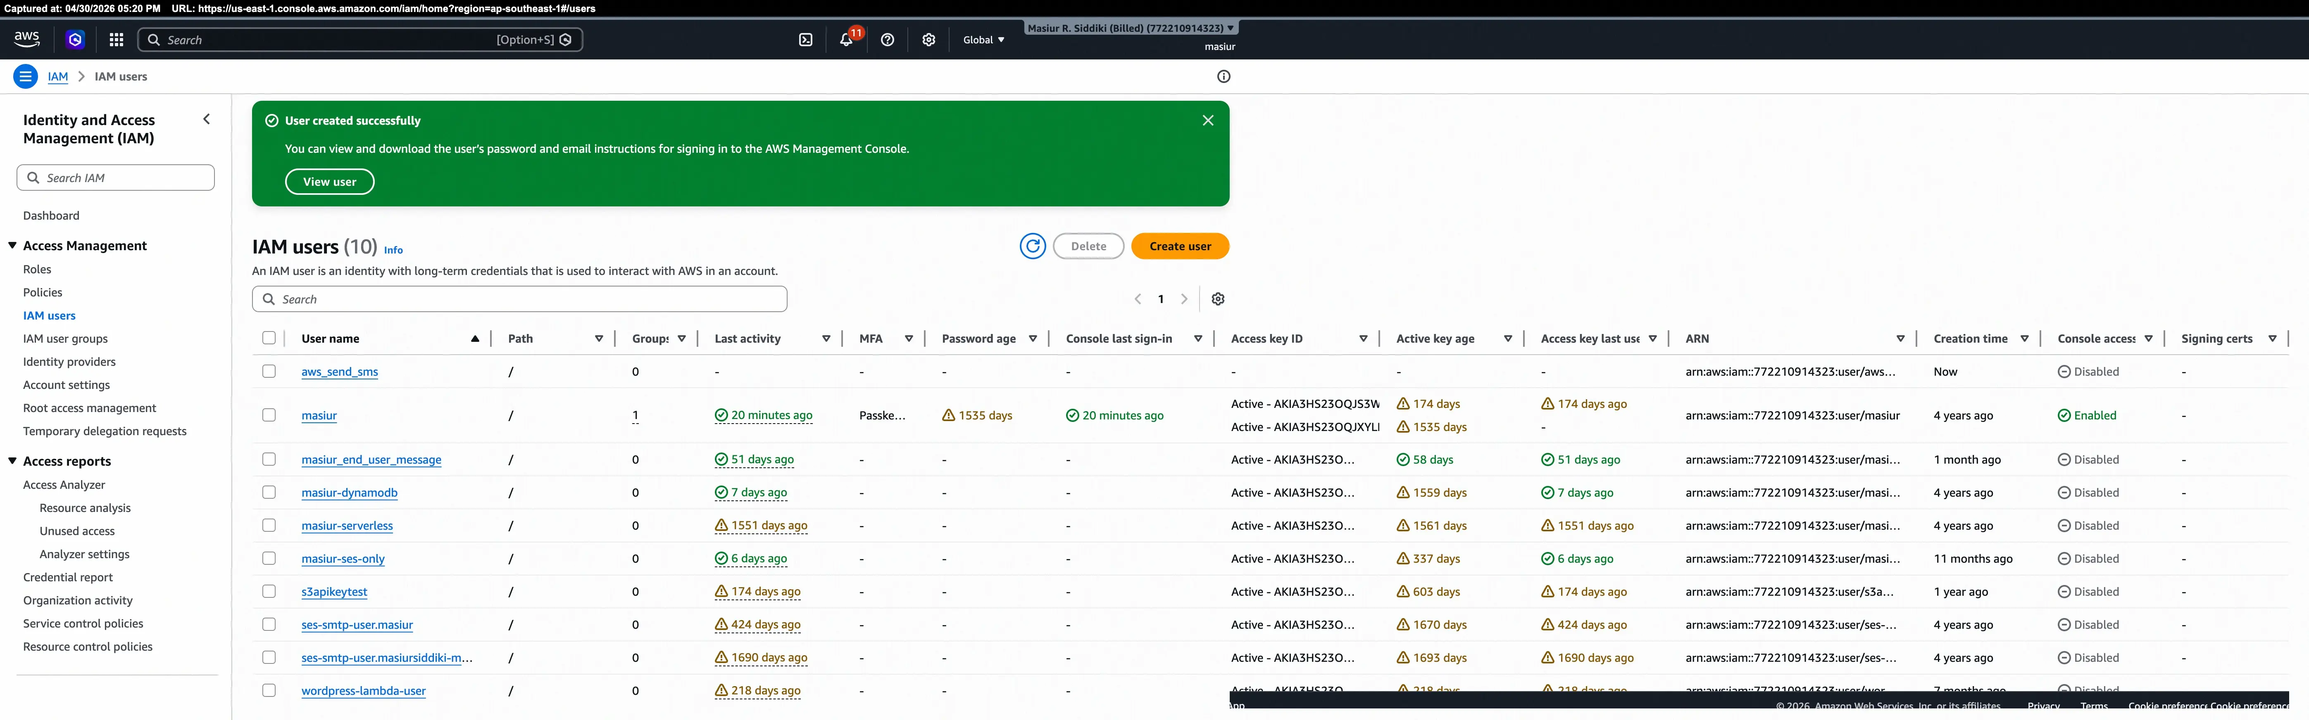
Task: Tick checkbox for s3apikeytest
Action: click(x=269, y=591)
